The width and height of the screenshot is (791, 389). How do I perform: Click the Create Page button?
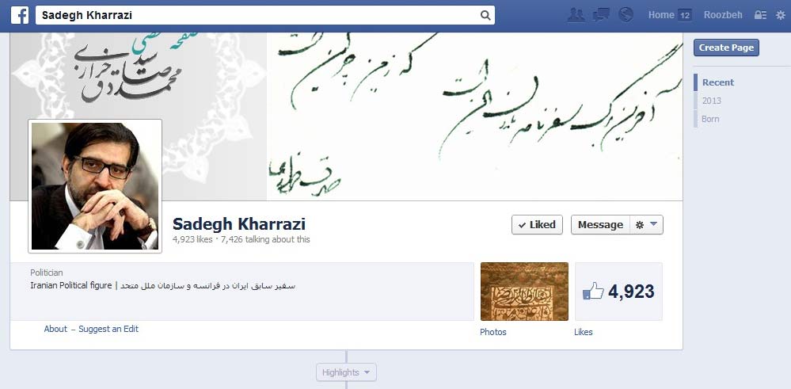[x=726, y=48]
